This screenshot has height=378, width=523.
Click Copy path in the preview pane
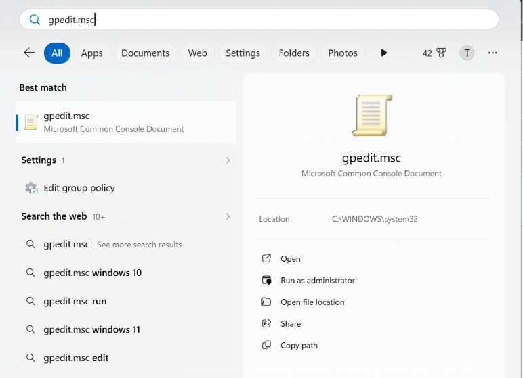(299, 346)
